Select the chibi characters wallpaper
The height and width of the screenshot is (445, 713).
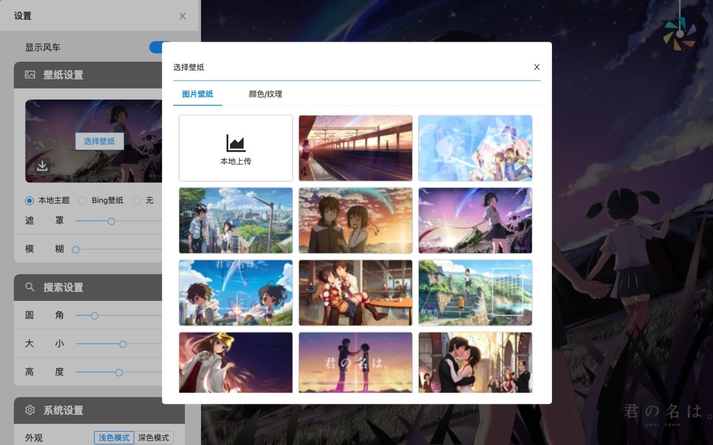[x=236, y=293]
